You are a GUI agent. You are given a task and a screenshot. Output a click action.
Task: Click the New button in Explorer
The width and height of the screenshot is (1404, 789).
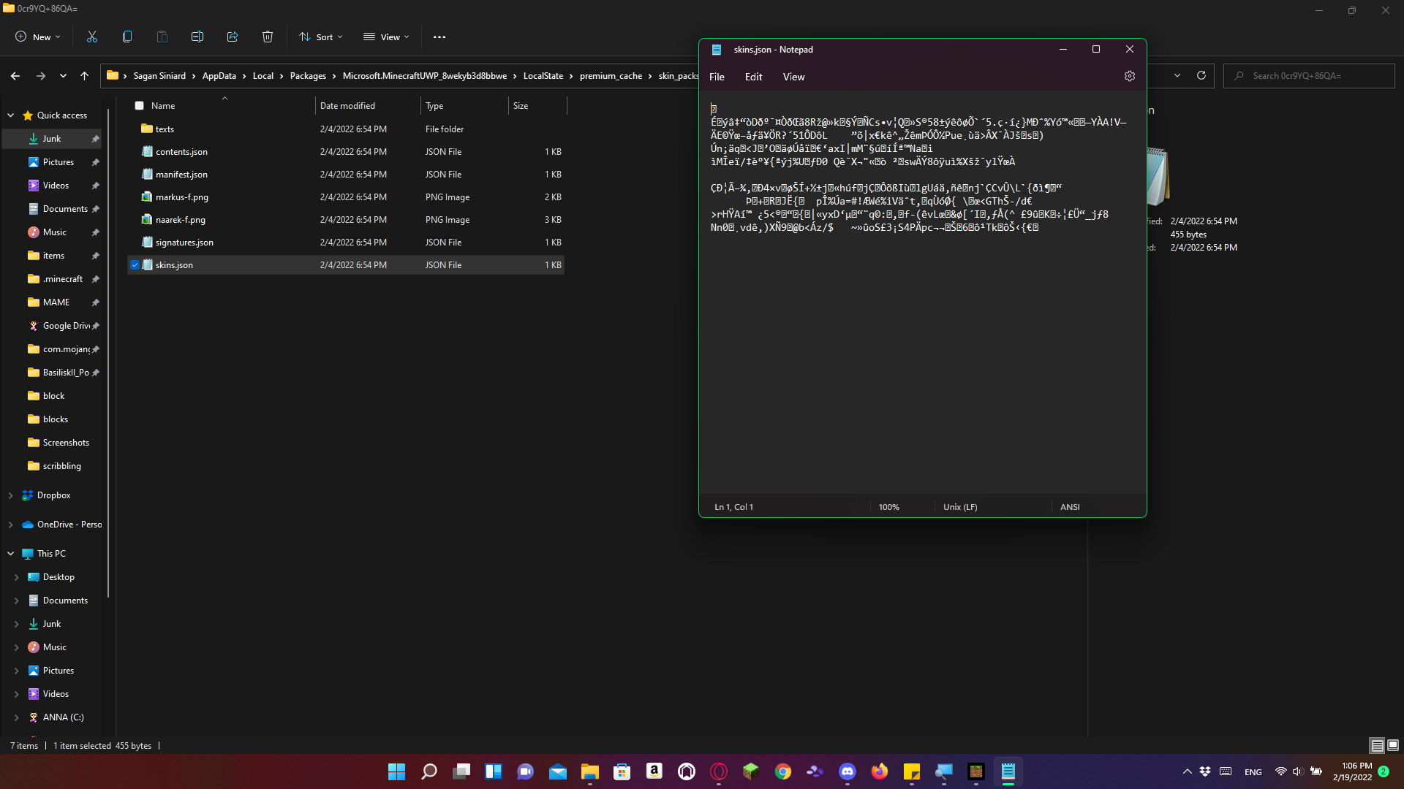click(38, 37)
